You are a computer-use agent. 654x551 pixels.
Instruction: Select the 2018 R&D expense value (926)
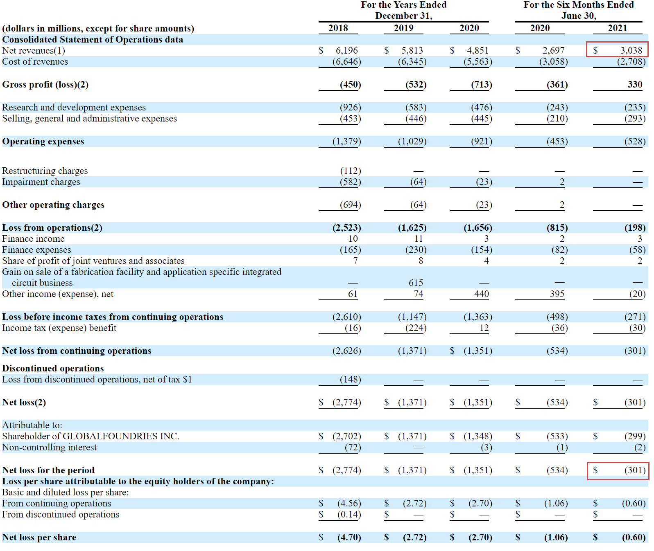(351, 107)
